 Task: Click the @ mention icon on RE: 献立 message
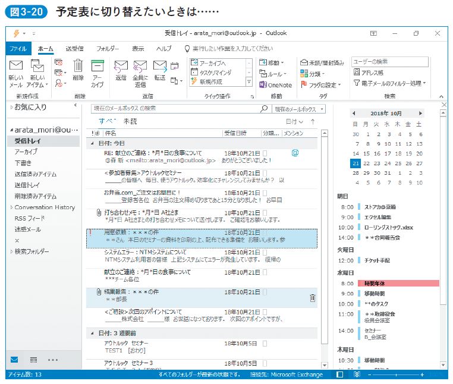point(295,153)
